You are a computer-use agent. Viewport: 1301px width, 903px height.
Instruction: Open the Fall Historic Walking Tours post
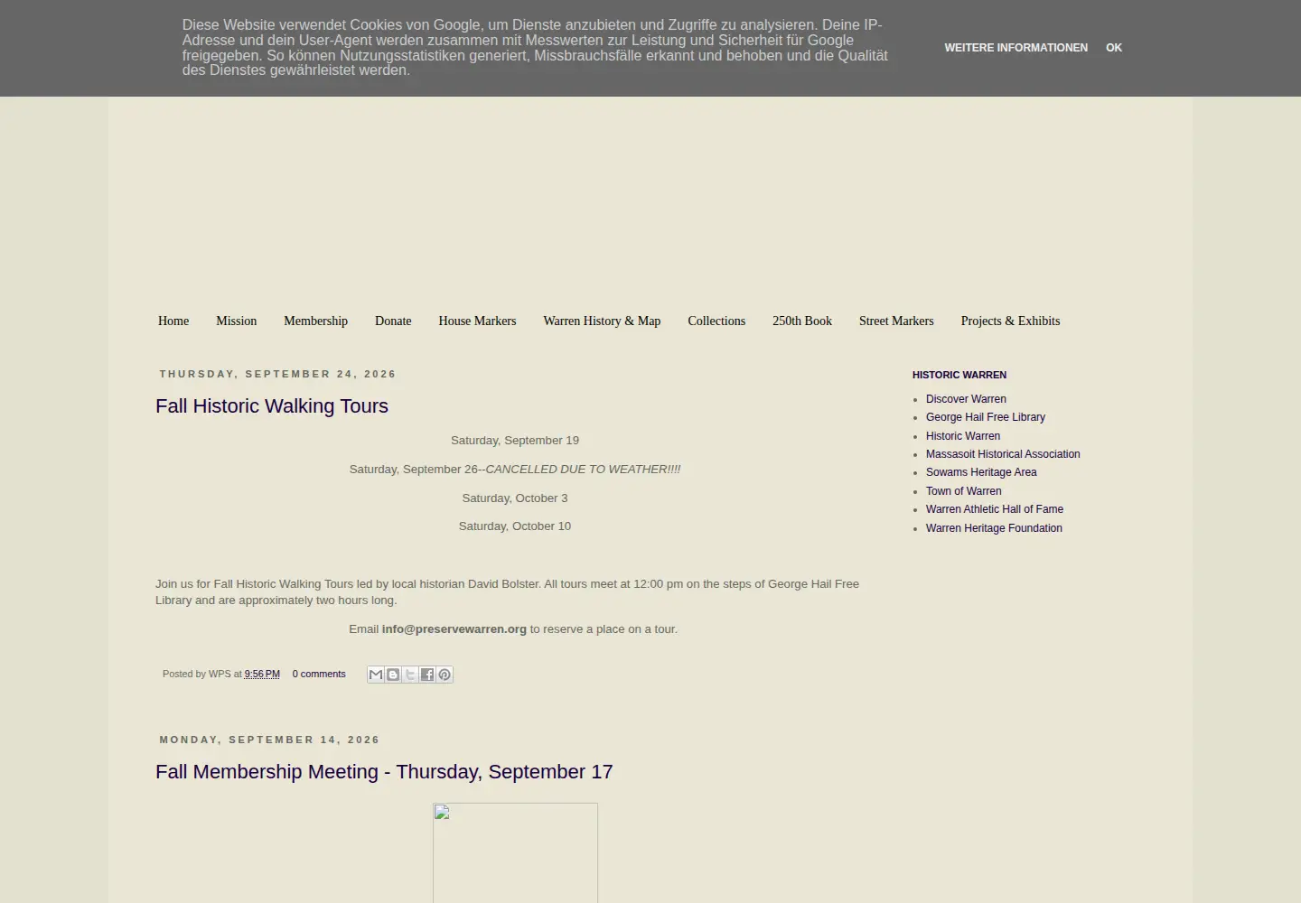tap(272, 406)
